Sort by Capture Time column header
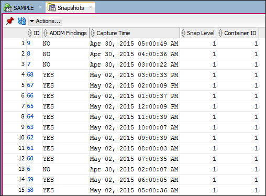Viewport: 266px width, 196px height. (135, 33)
